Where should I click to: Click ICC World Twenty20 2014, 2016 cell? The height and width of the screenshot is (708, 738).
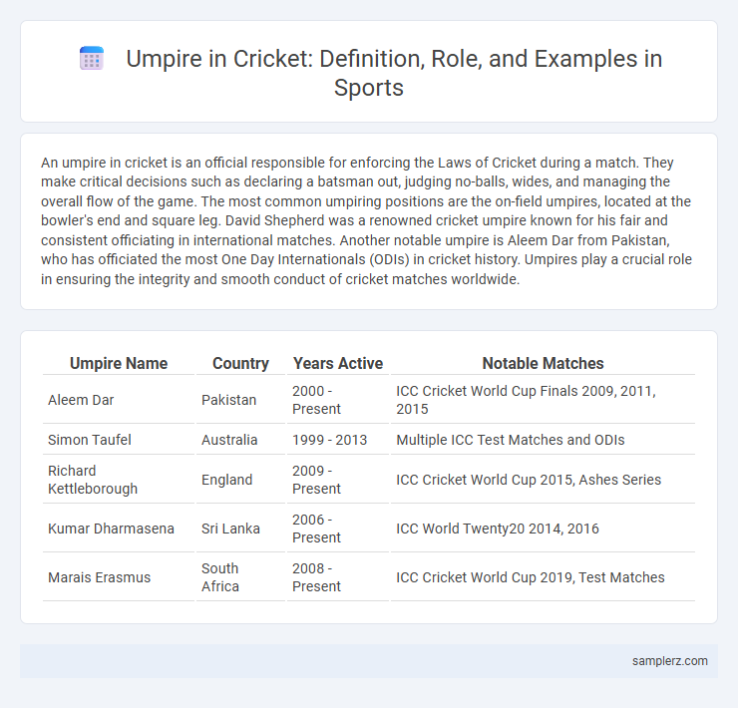543,529
